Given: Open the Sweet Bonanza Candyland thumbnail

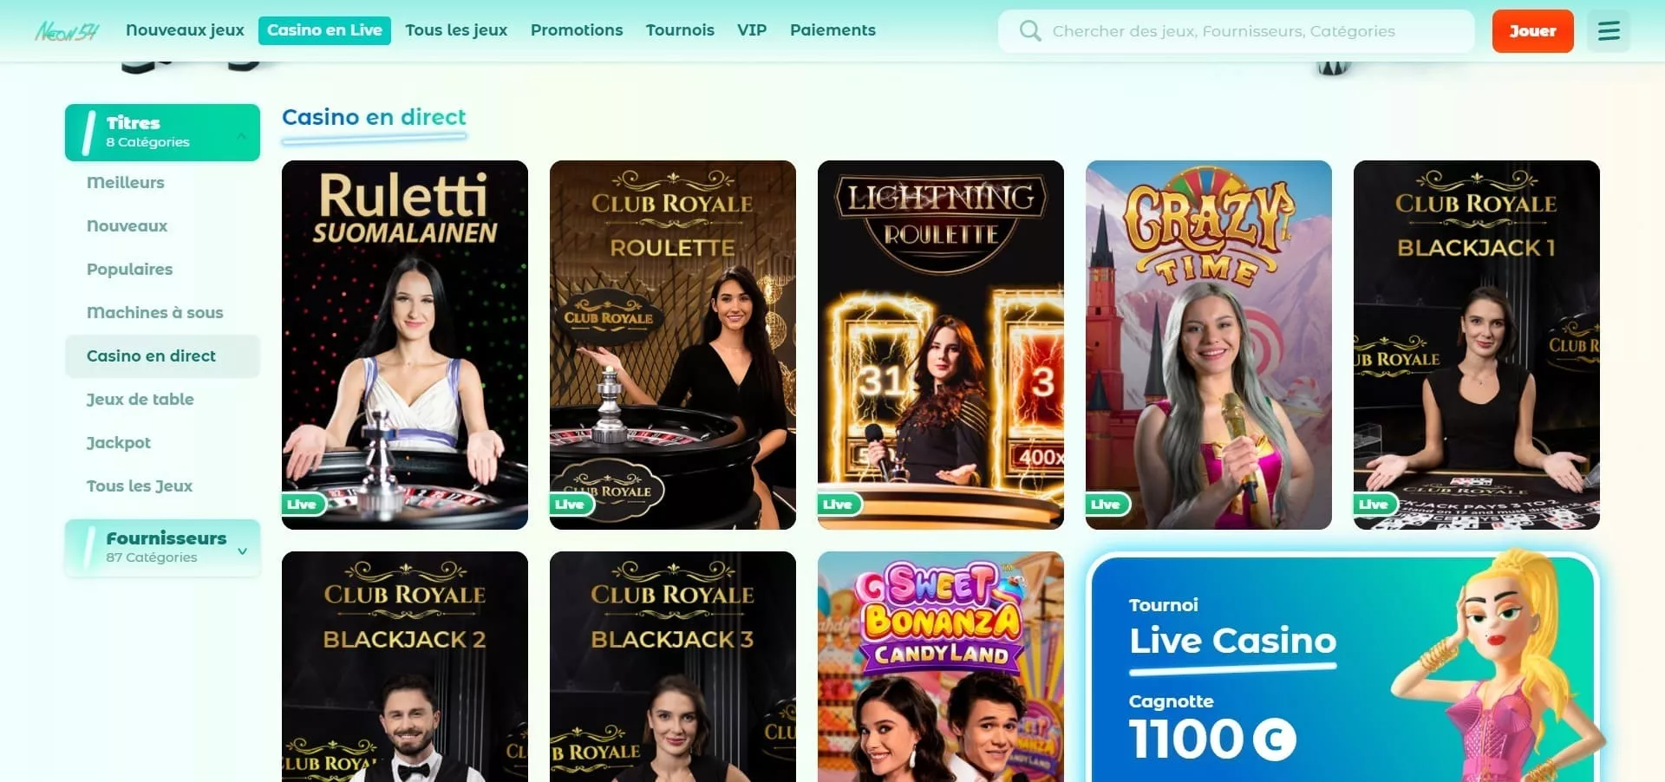Looking at the screenshot, I should [941, 667].
